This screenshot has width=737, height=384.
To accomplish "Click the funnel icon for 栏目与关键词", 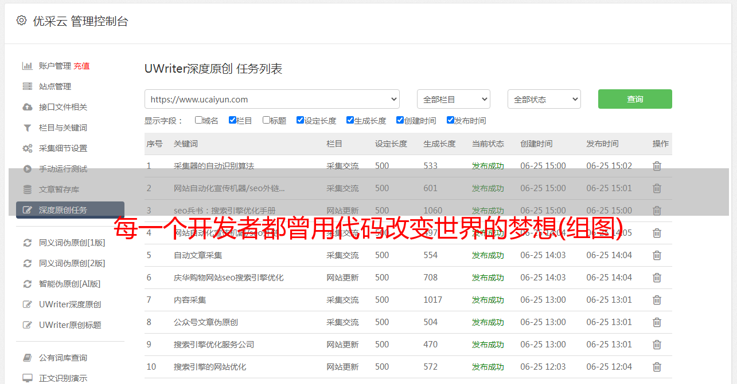I will point(27,128).
